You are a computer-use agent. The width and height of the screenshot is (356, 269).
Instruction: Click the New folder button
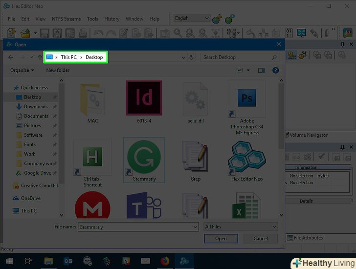(x=58, y=70)
